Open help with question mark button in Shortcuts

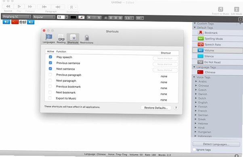176,108
